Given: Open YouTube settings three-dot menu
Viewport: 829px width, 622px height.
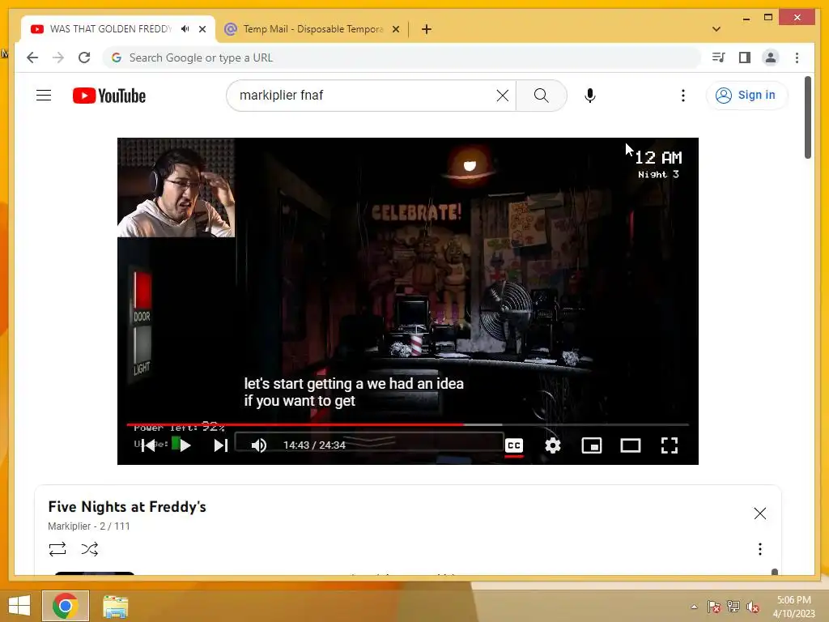Looking at the screenshot, I should pyautogui.click(x=683, y=96).
